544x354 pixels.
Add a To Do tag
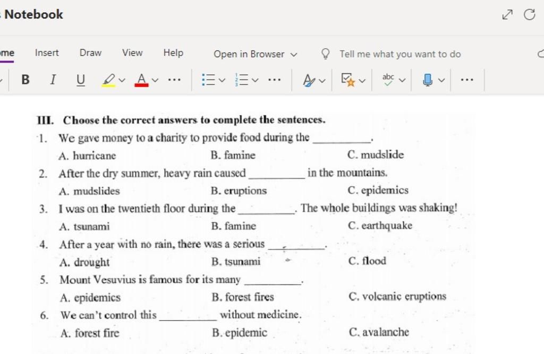click(348, 80)
